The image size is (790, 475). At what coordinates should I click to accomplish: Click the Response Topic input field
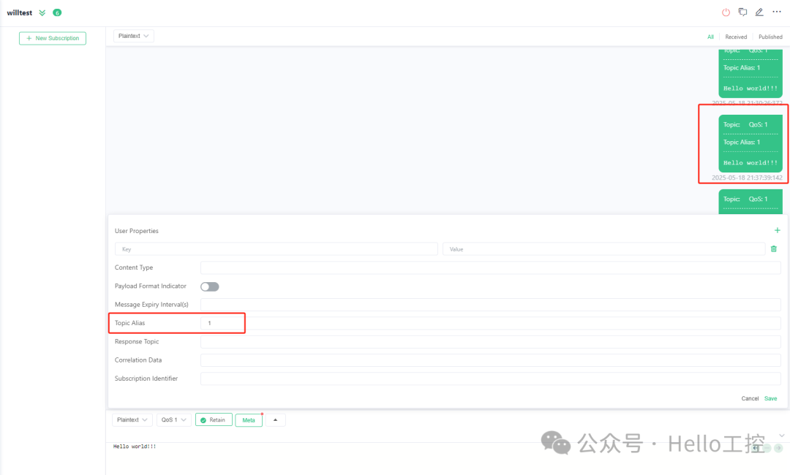[x=491, y=342]
